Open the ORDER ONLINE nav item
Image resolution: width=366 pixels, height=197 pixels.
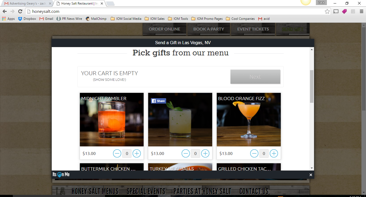[x=164, y=29]
